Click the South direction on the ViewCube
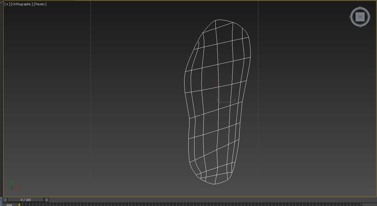The height and width of the screenshot is (206, 377). coord(361,26)
